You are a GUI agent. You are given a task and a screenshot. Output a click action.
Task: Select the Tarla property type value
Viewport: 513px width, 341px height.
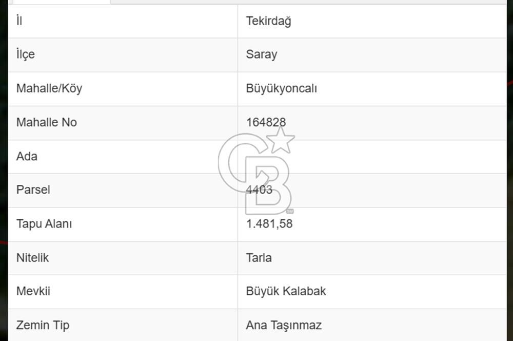(259, 257)
